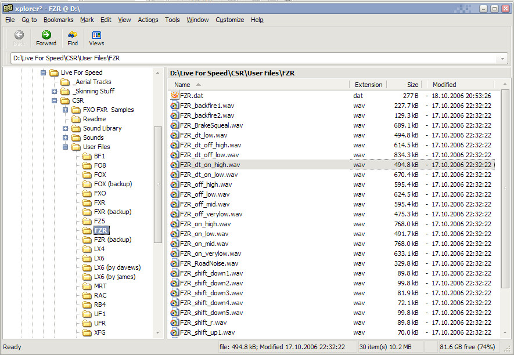Open the Go to menu

tap(29, 20)
